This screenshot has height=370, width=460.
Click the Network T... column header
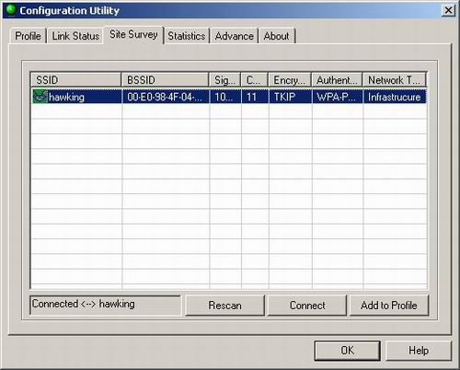tap(395, 80)
